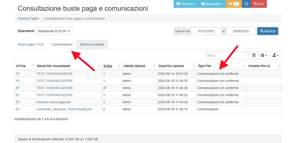Open TEST COMUNICAZIONE with 47 employees

pos(54,88)
